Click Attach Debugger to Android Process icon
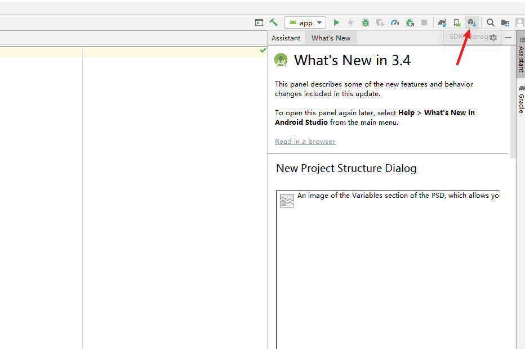 coord(410,22)
